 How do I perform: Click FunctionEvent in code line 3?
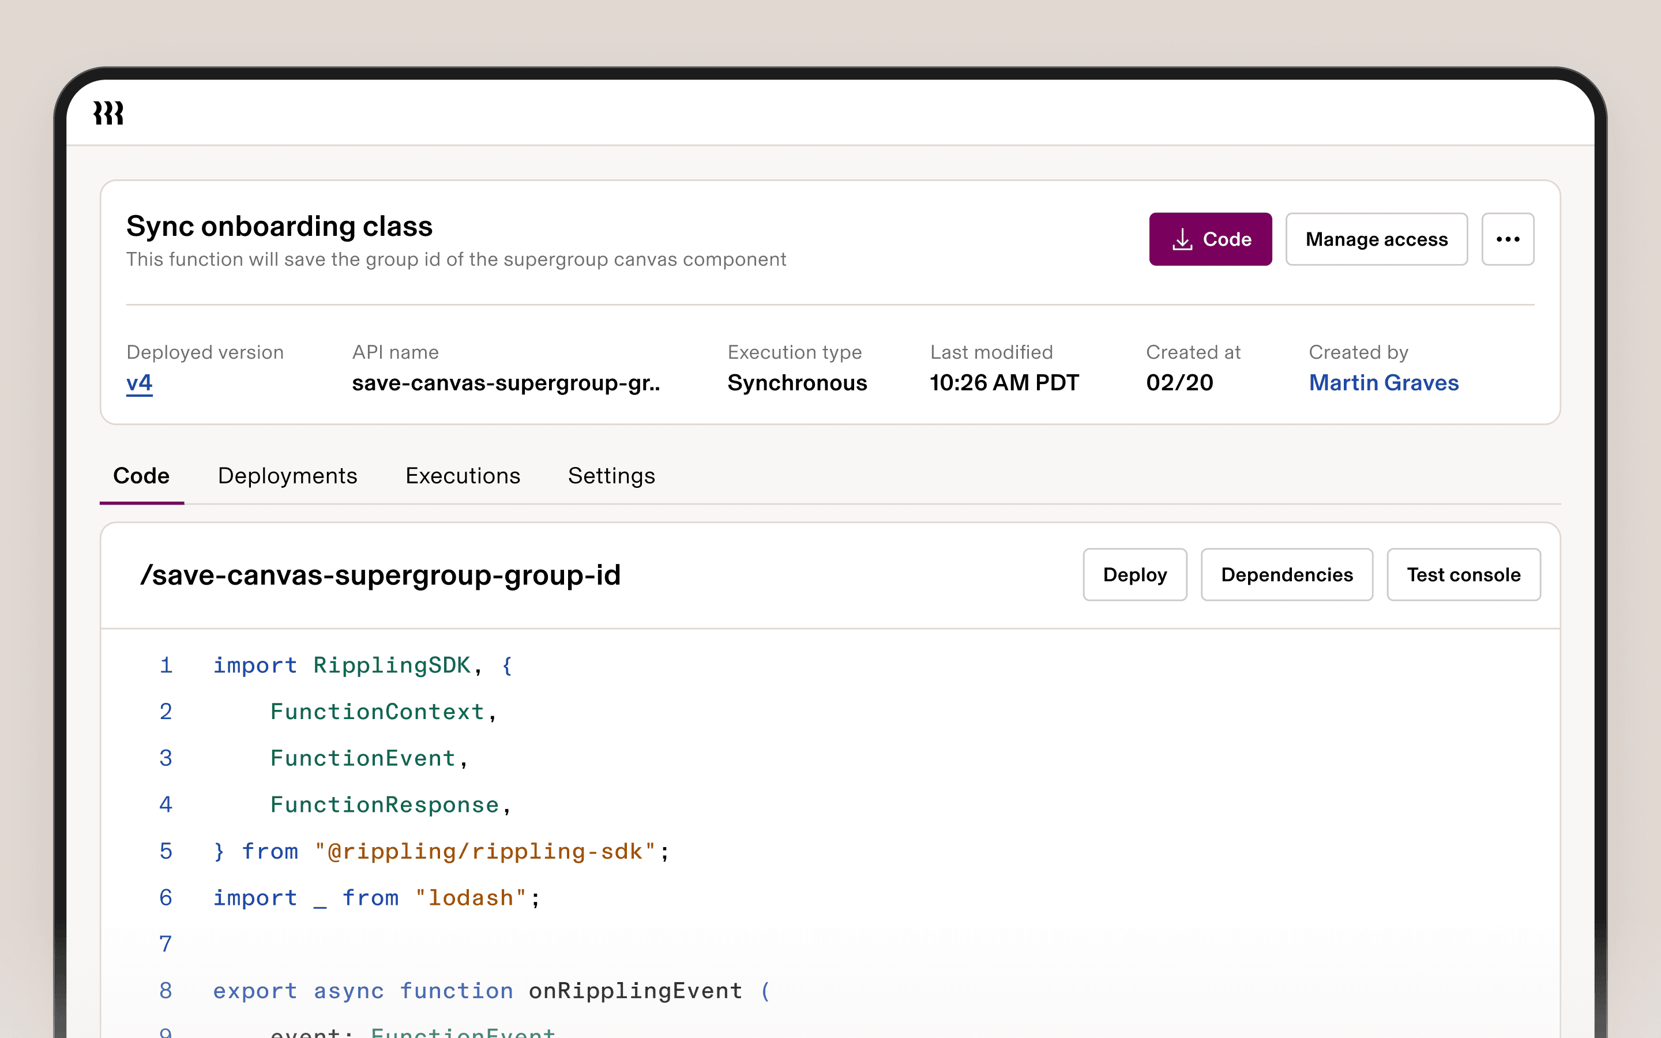pyautogui.click(x=362, y=758)
